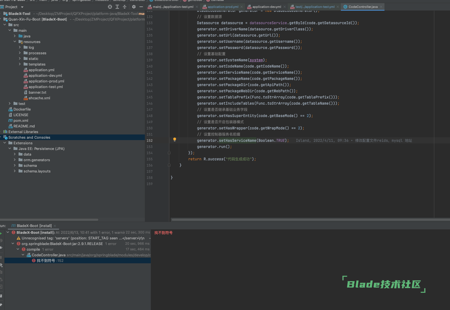Close the application-prod.yml tab
The height and width of the screenshot is (310, 450).
click(242, 7)
